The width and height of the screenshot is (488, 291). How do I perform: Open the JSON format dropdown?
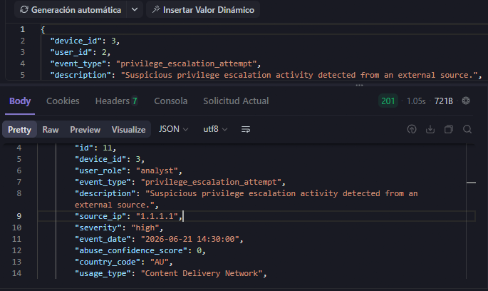coord(173,129)
